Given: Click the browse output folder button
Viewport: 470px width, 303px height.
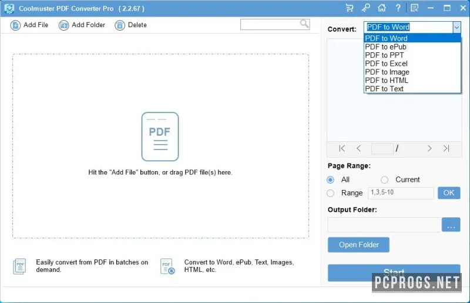Looking at the screenshot, I should [451, 225].
